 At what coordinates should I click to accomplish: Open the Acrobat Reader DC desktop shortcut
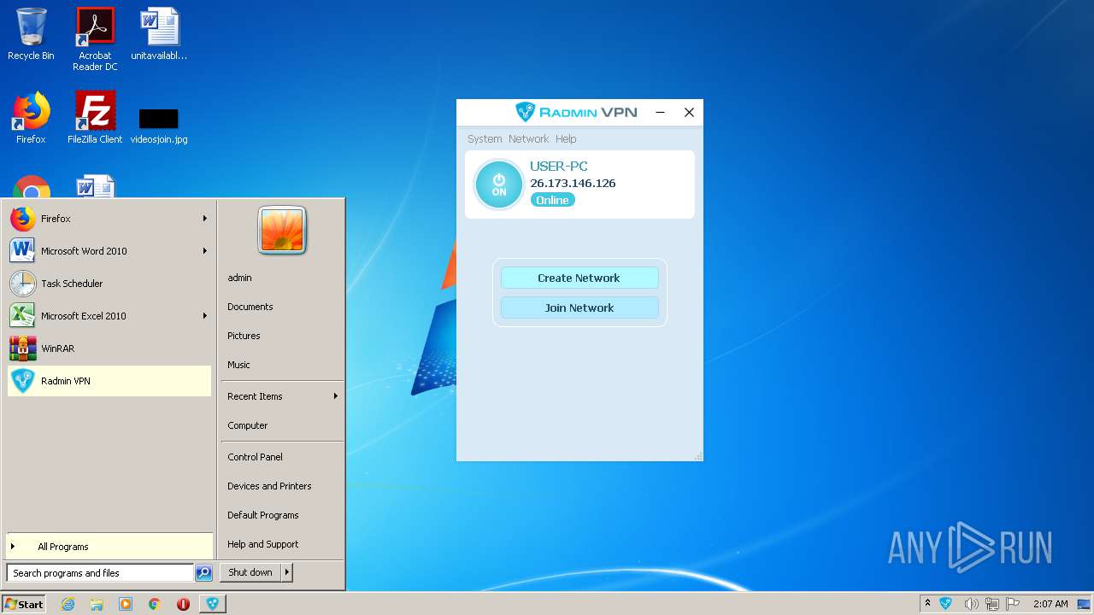tap(95, 39)
